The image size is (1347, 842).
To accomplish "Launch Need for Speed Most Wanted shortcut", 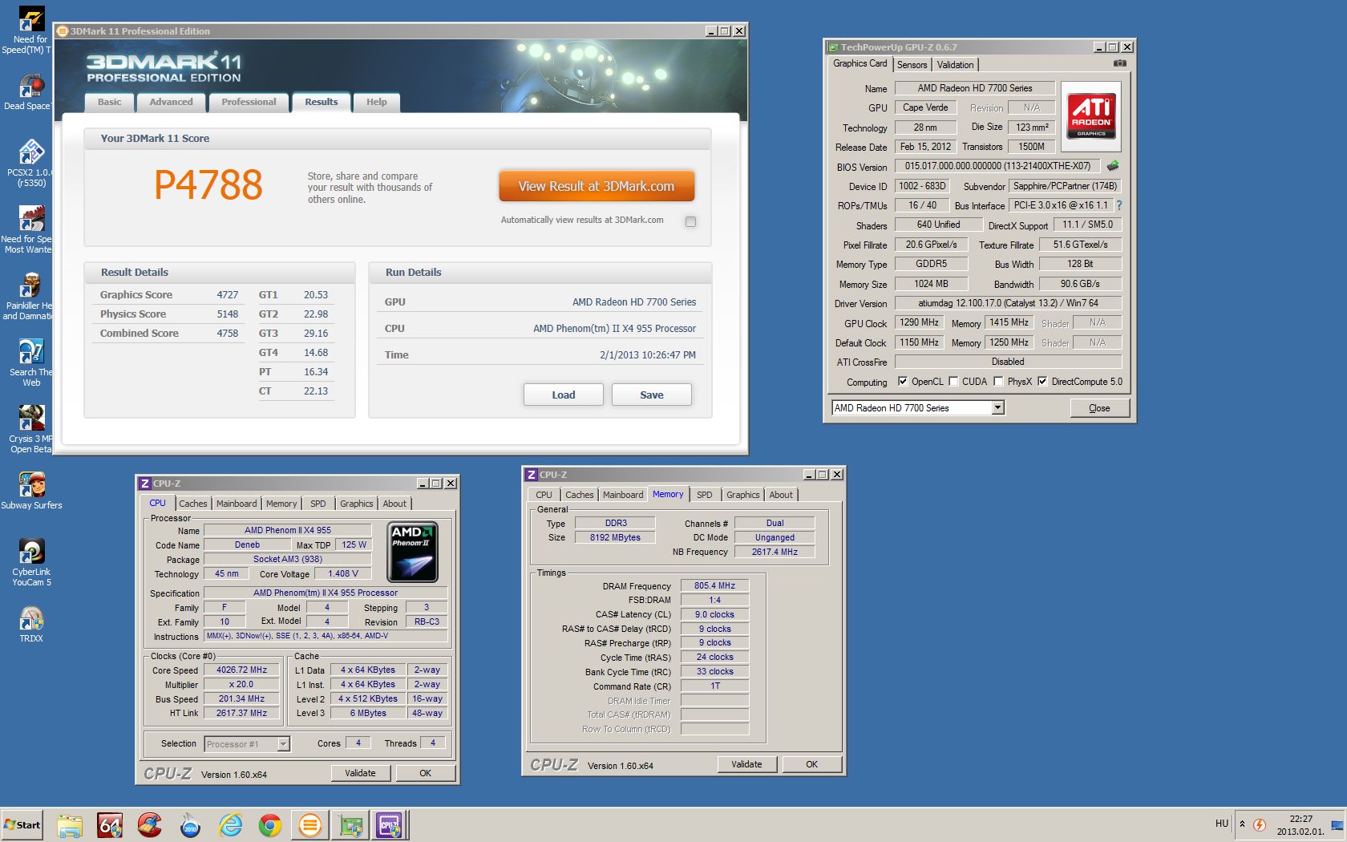I will 30,230.
